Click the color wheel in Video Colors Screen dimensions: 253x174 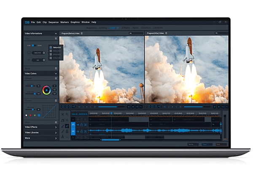pos(46,89)
